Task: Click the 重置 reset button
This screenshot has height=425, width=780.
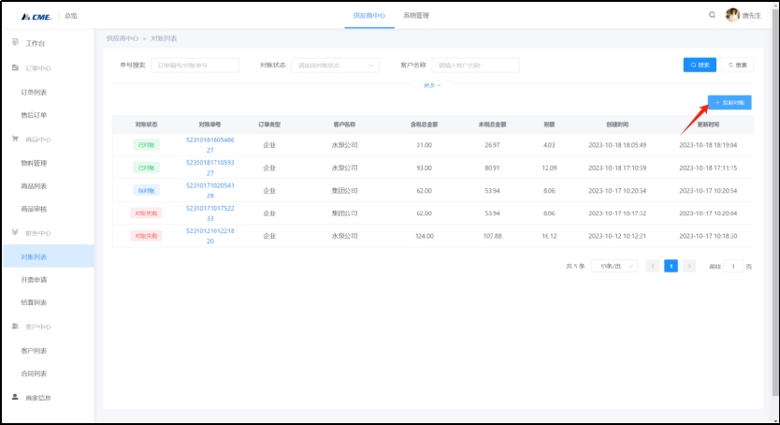Action: tap(737, 65)
